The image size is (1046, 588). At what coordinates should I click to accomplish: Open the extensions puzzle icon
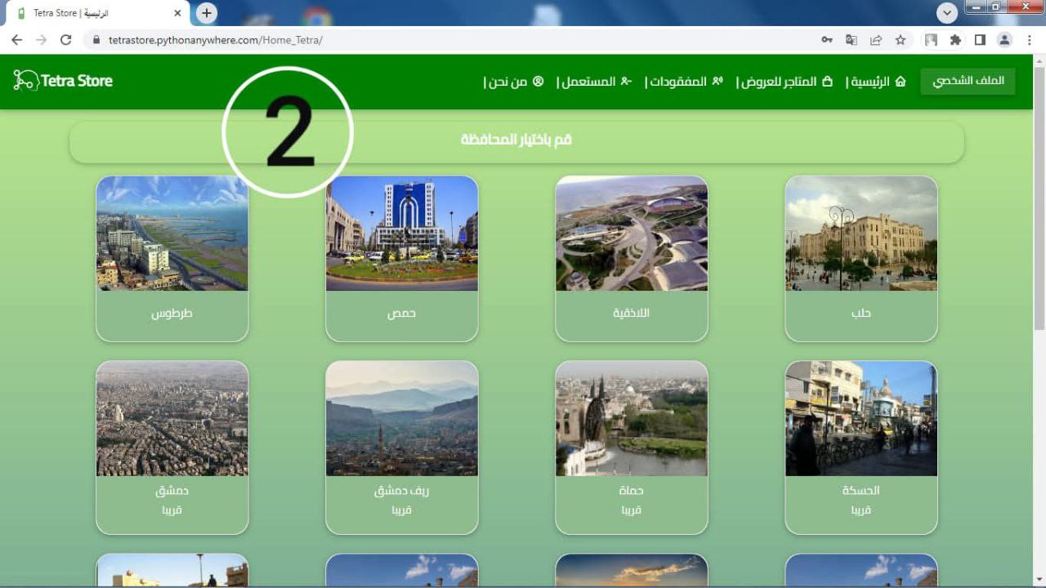[x=955, y=39]
